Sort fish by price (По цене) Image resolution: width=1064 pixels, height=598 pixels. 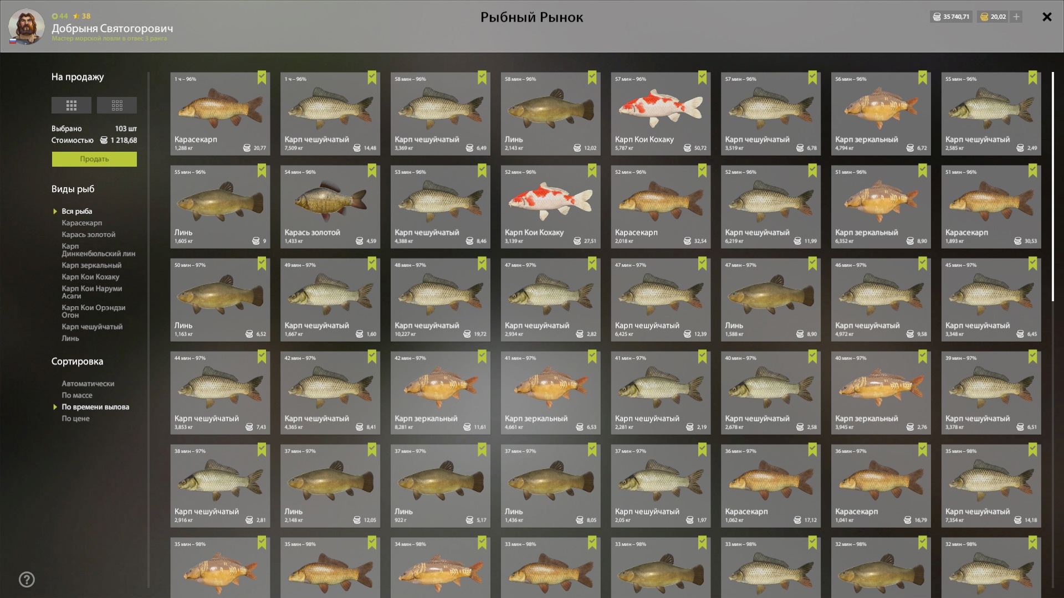tap(75, 419)
